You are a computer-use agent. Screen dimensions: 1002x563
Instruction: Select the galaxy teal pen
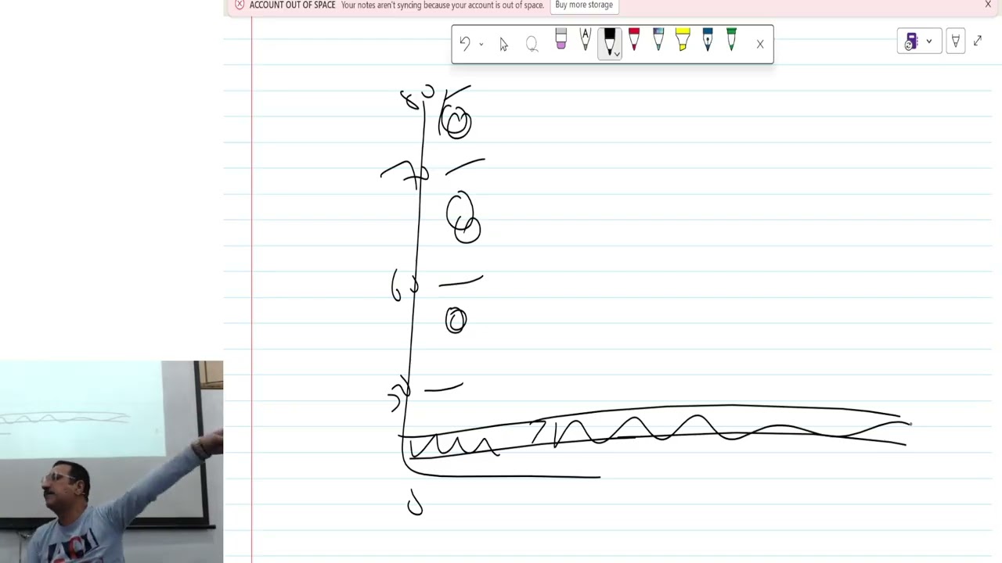tap(658, 40)
